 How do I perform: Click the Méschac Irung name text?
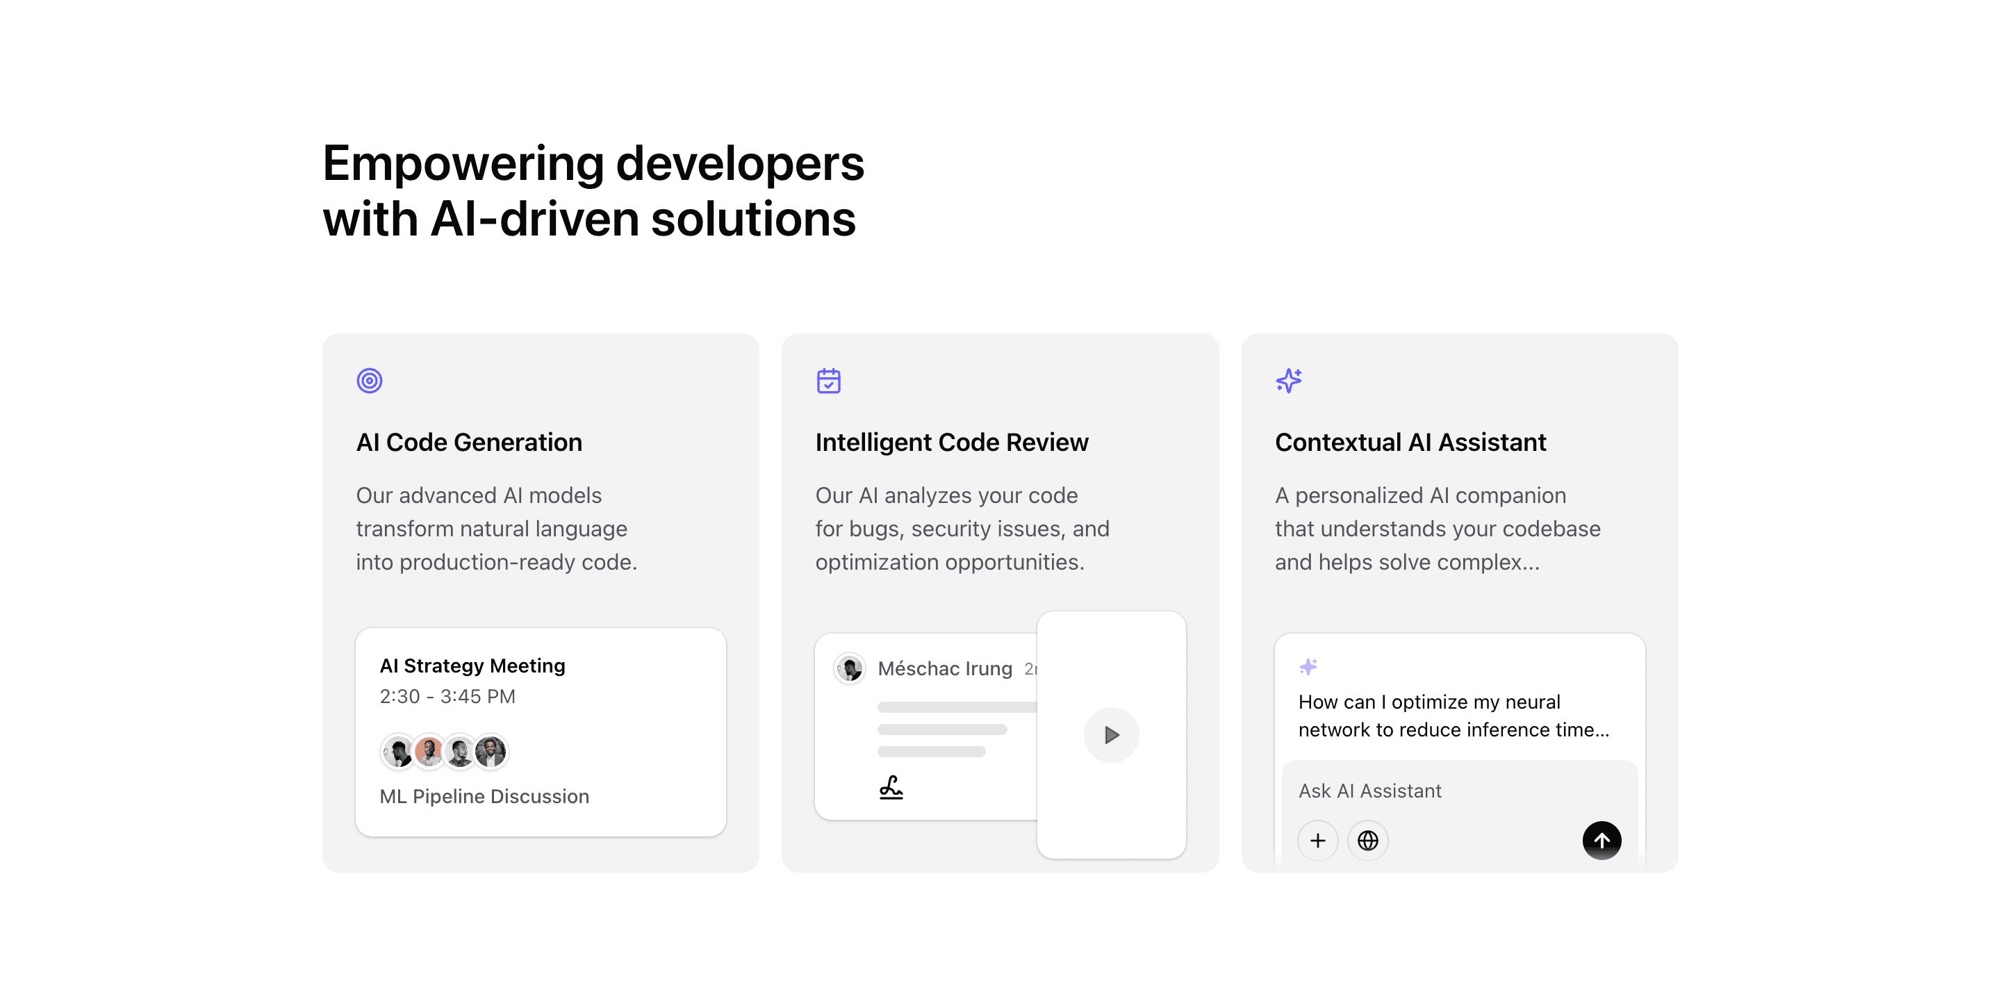945,669
